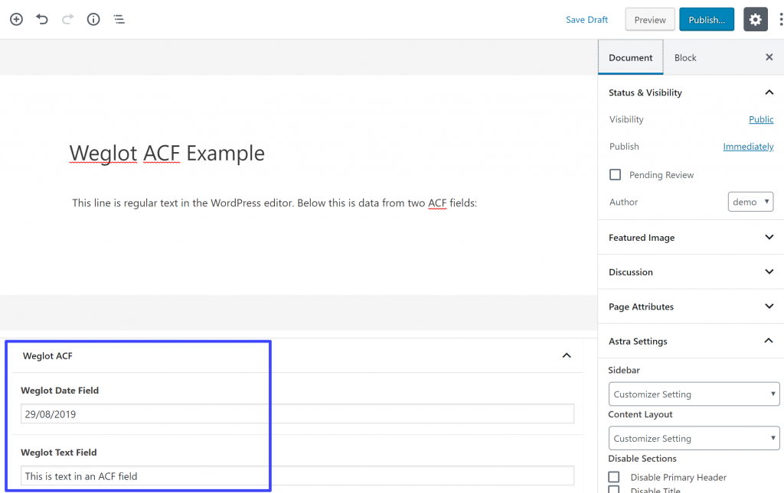
Task: Undo the last change
Action: click(42, 19)
